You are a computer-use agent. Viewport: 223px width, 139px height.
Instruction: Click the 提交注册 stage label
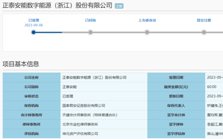(204, 20)
